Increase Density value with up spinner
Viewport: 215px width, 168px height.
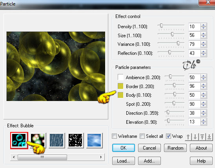coord(204,25)
